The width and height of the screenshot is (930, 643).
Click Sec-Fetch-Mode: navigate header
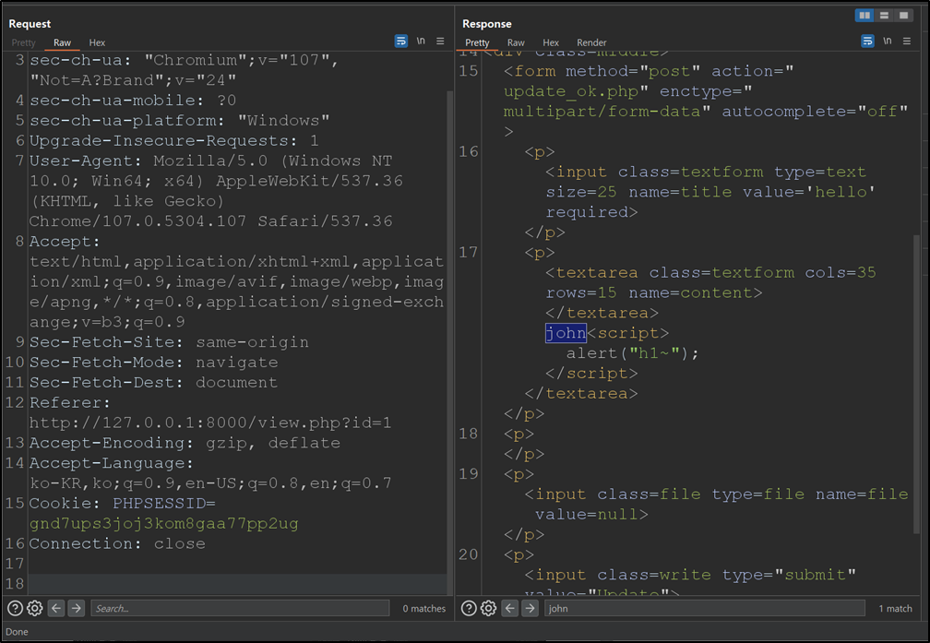pos(153,363)
